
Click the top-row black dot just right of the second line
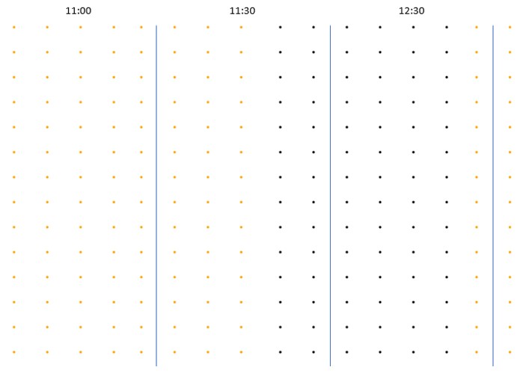[347, 28]
